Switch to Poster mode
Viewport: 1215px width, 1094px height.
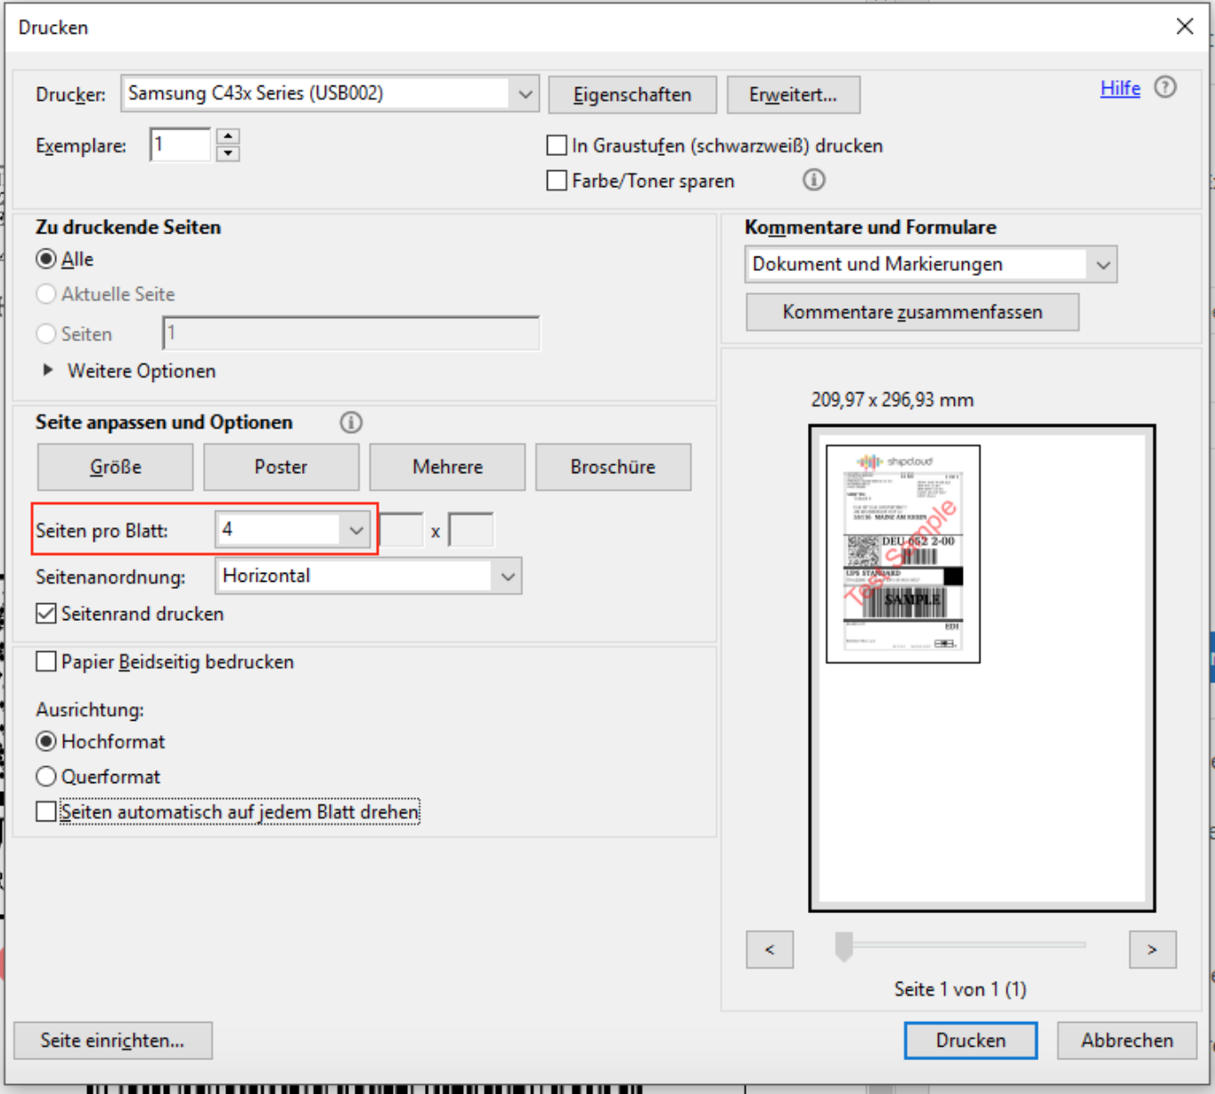coord(281,467)
